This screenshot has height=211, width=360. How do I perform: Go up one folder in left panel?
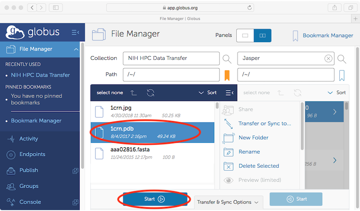134,93
